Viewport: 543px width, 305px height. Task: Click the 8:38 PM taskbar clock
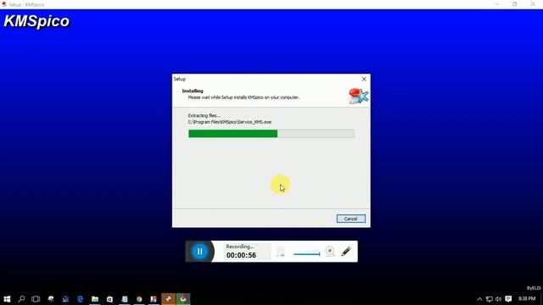click(x=527, y=299)
